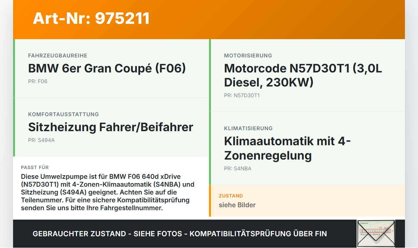Image resolution: width=418 pixels, height=248 pixels.
Task: Click the BMW 6er Gran Coupé (F06) title
Action: pos(107,68)
